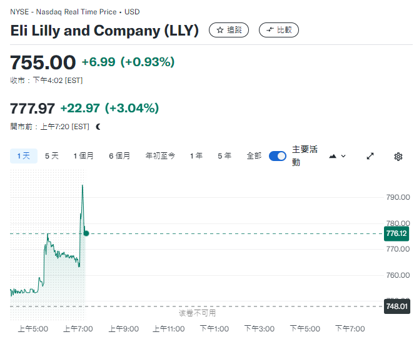This screenshot has width=419, height=347.
Task: Click the Eli Lilly and Company title
Action: [x=104, y=31]
